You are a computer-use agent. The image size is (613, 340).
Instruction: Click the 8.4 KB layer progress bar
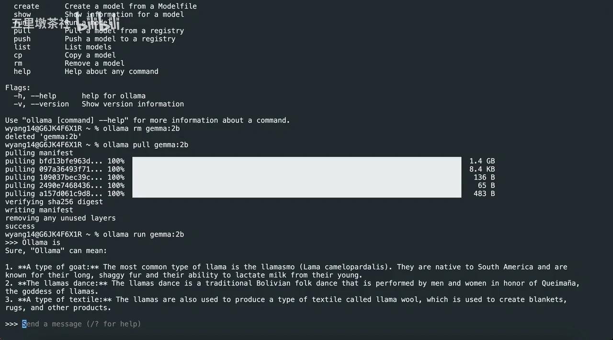point(296,169)
